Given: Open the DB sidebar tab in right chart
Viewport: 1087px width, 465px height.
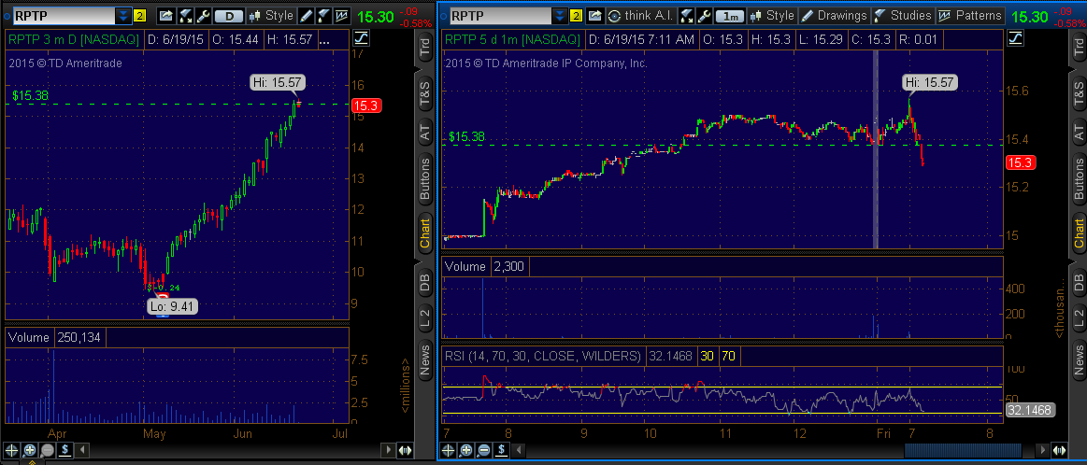Looking at the screenshot, I should click(x=1079, y=282).
